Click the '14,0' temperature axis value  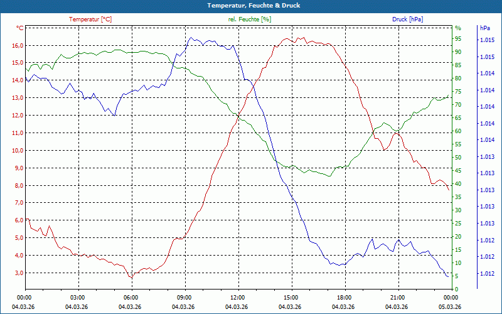(18, 80)
